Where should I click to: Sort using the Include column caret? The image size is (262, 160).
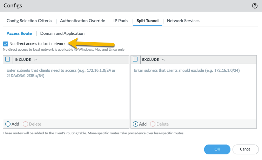point(36,60)
